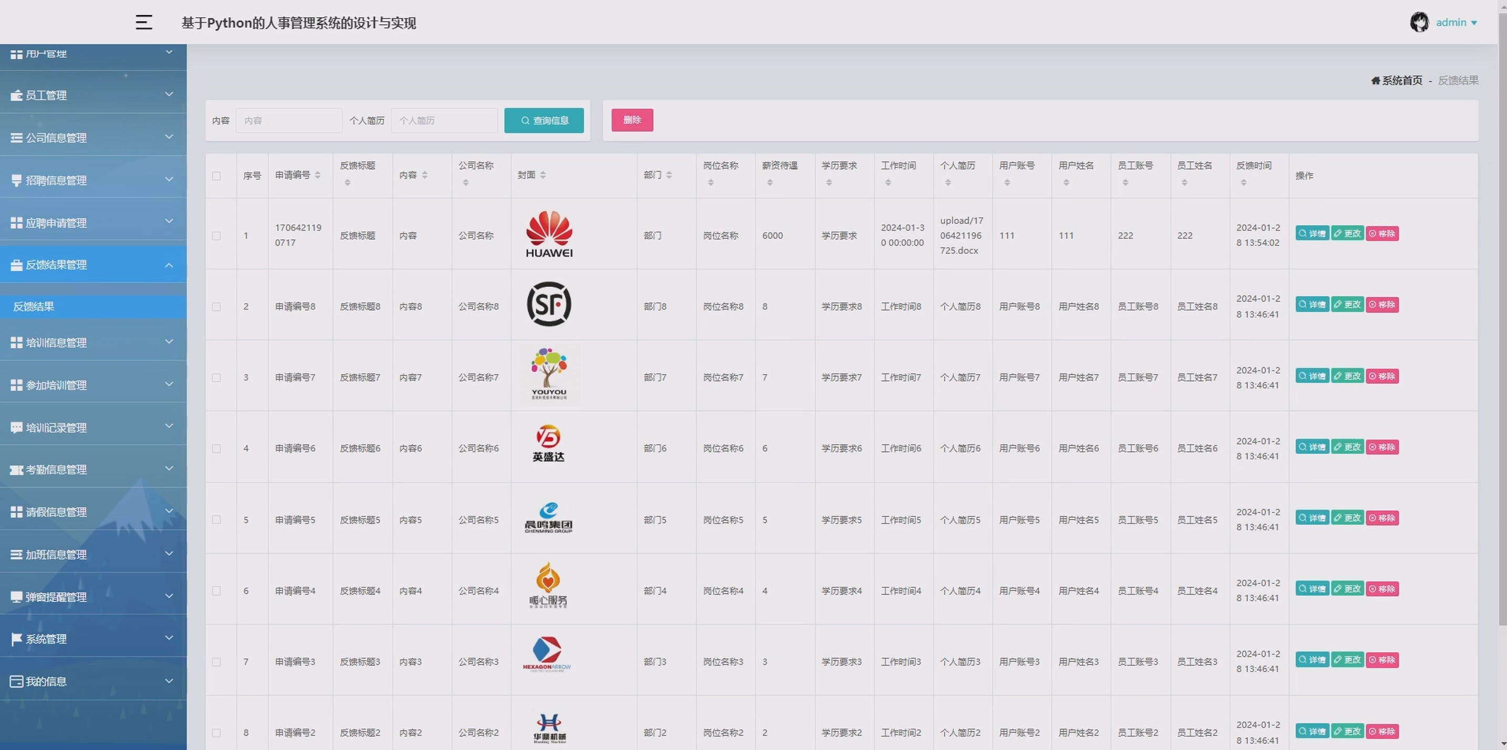Check the row 1 checkbox for 1706421190717
Viewport: 1507px width, 750px height.
[x=216, y=236]
